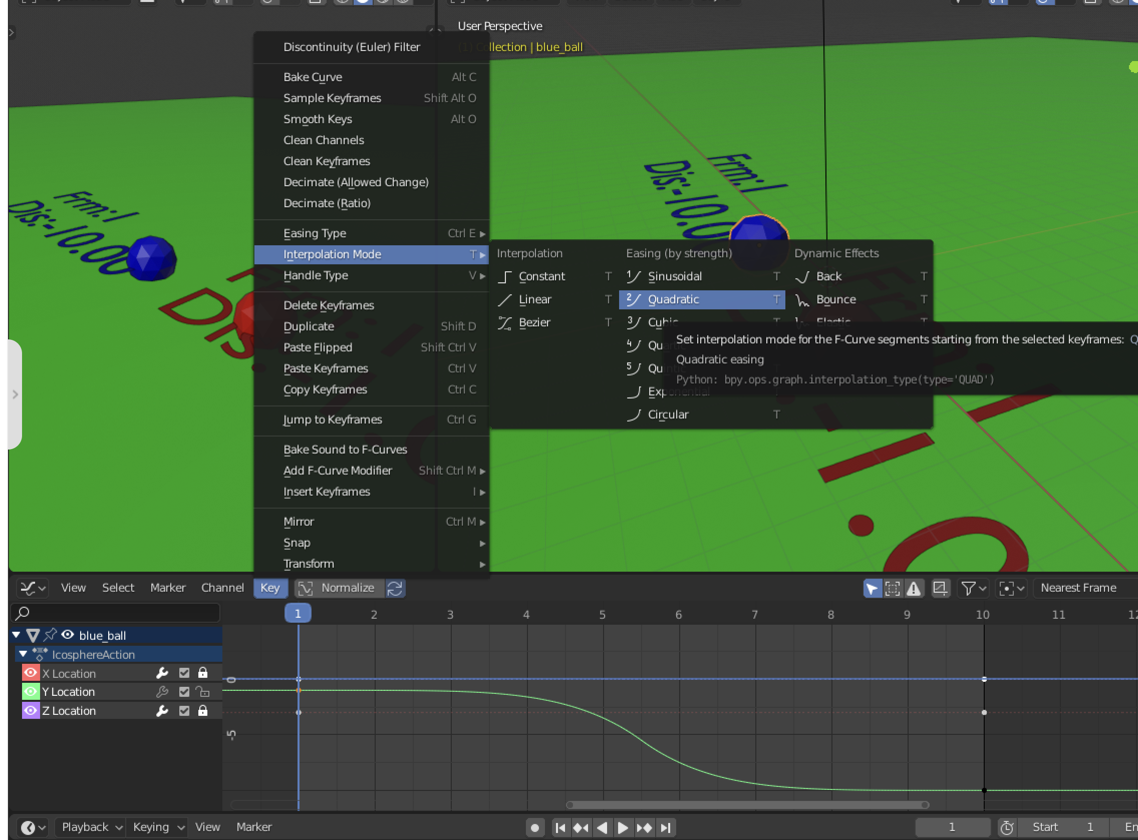This screenshot has width=1138, height=840.
Task: Choose Bake Curve from Key menu
Action: point(371,77)
